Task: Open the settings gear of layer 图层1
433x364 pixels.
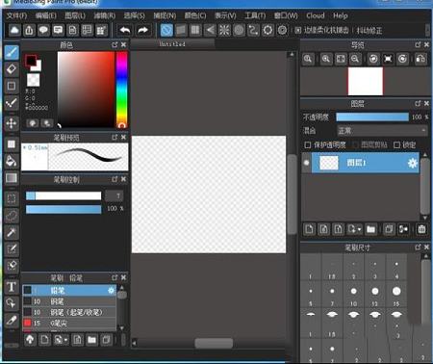Action: pos(413,163)
